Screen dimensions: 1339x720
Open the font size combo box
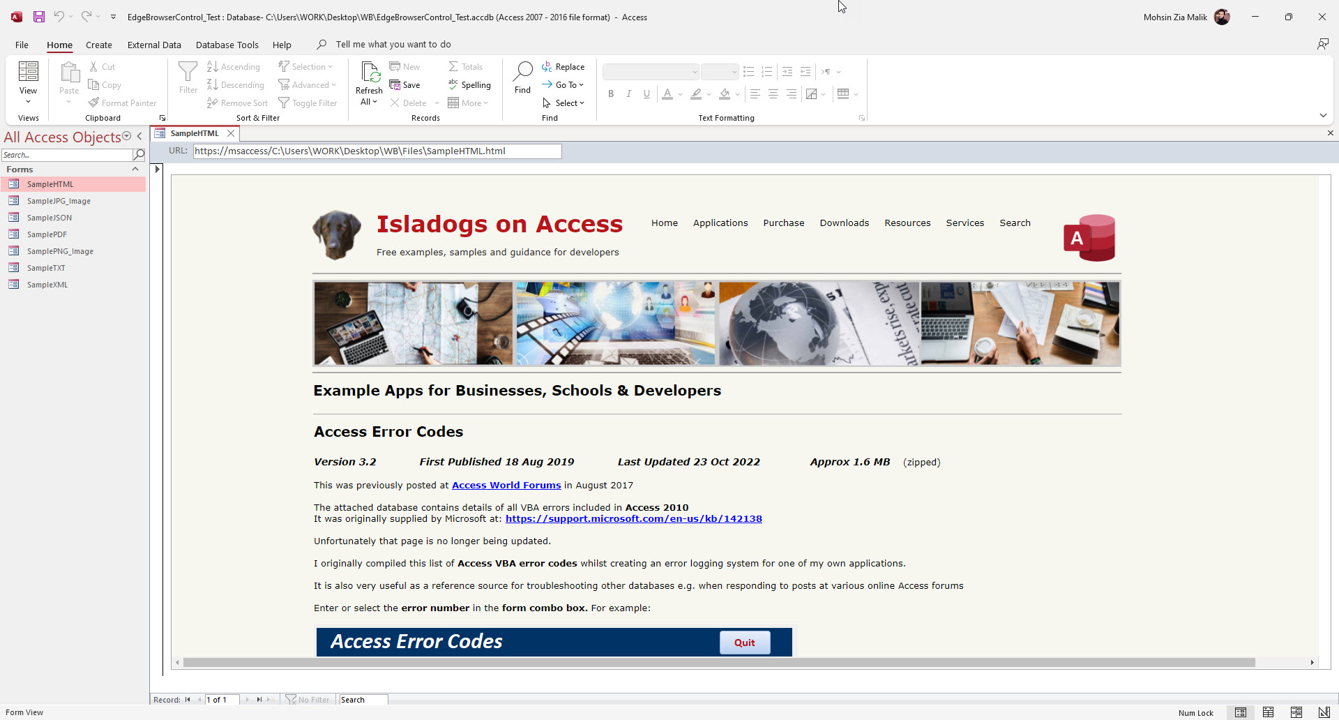tap(720, 72)
